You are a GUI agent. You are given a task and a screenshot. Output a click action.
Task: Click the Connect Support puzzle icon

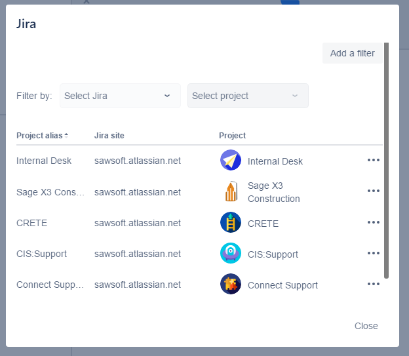pyautogui.click(x=231, y=284)
